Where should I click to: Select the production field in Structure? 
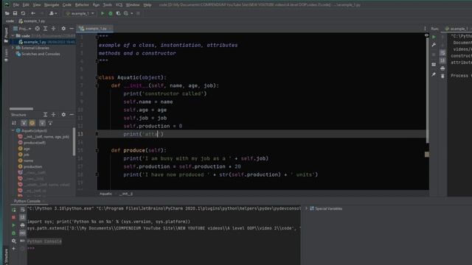tap(30, 167)
